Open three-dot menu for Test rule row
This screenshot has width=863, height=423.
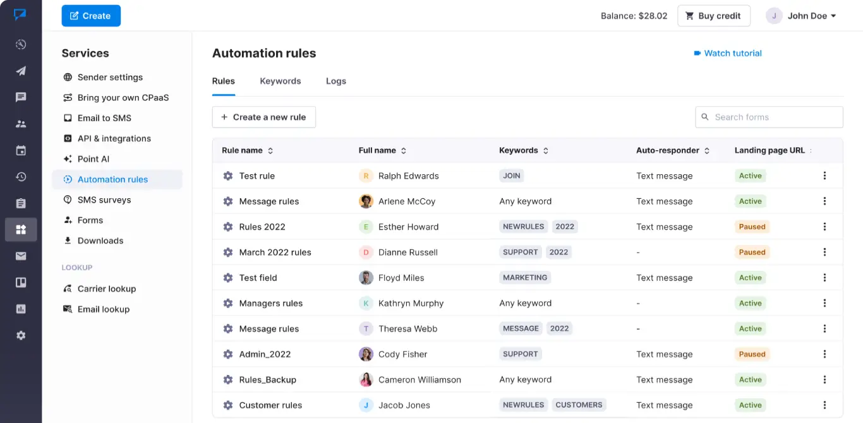(x=824, y=176)
